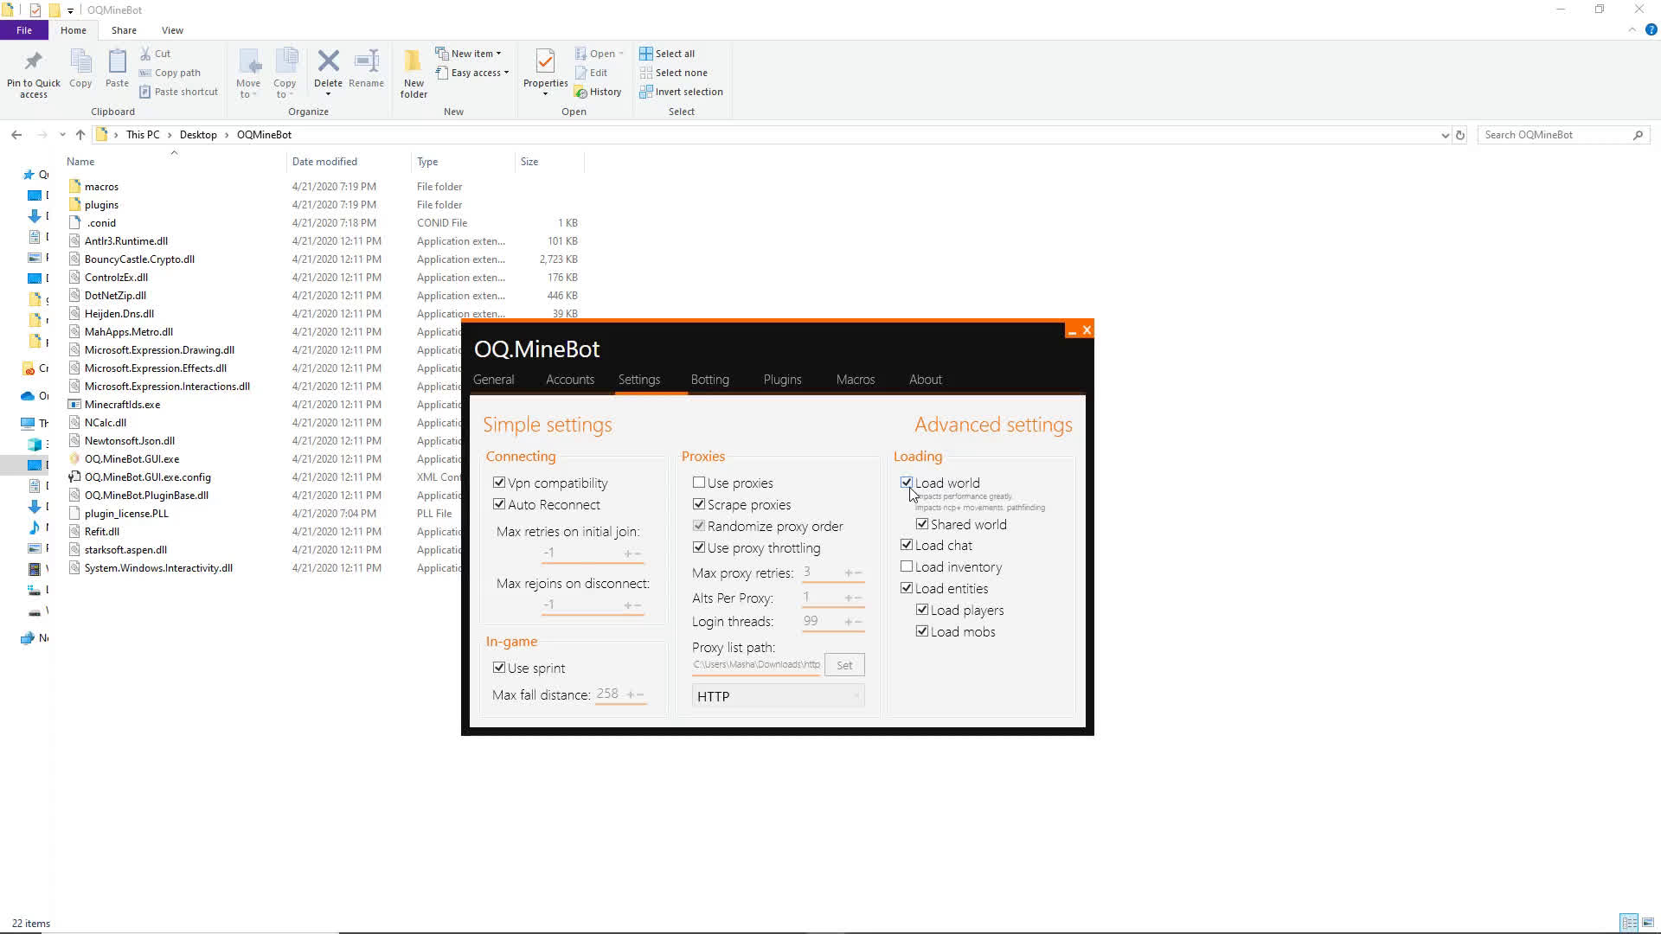Toggle Load mobs checkbox
1661x934 pixels.
pos(922,631)
